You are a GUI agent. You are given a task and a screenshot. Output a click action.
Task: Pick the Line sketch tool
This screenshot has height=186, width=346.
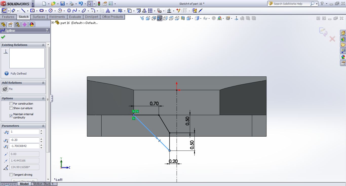(x=23, y=11)
